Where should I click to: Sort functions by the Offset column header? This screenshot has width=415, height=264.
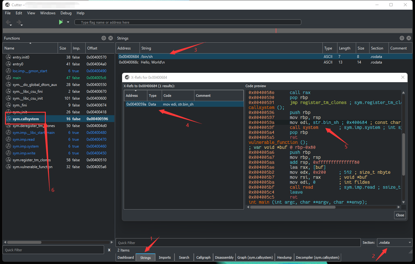coord(100,48)
